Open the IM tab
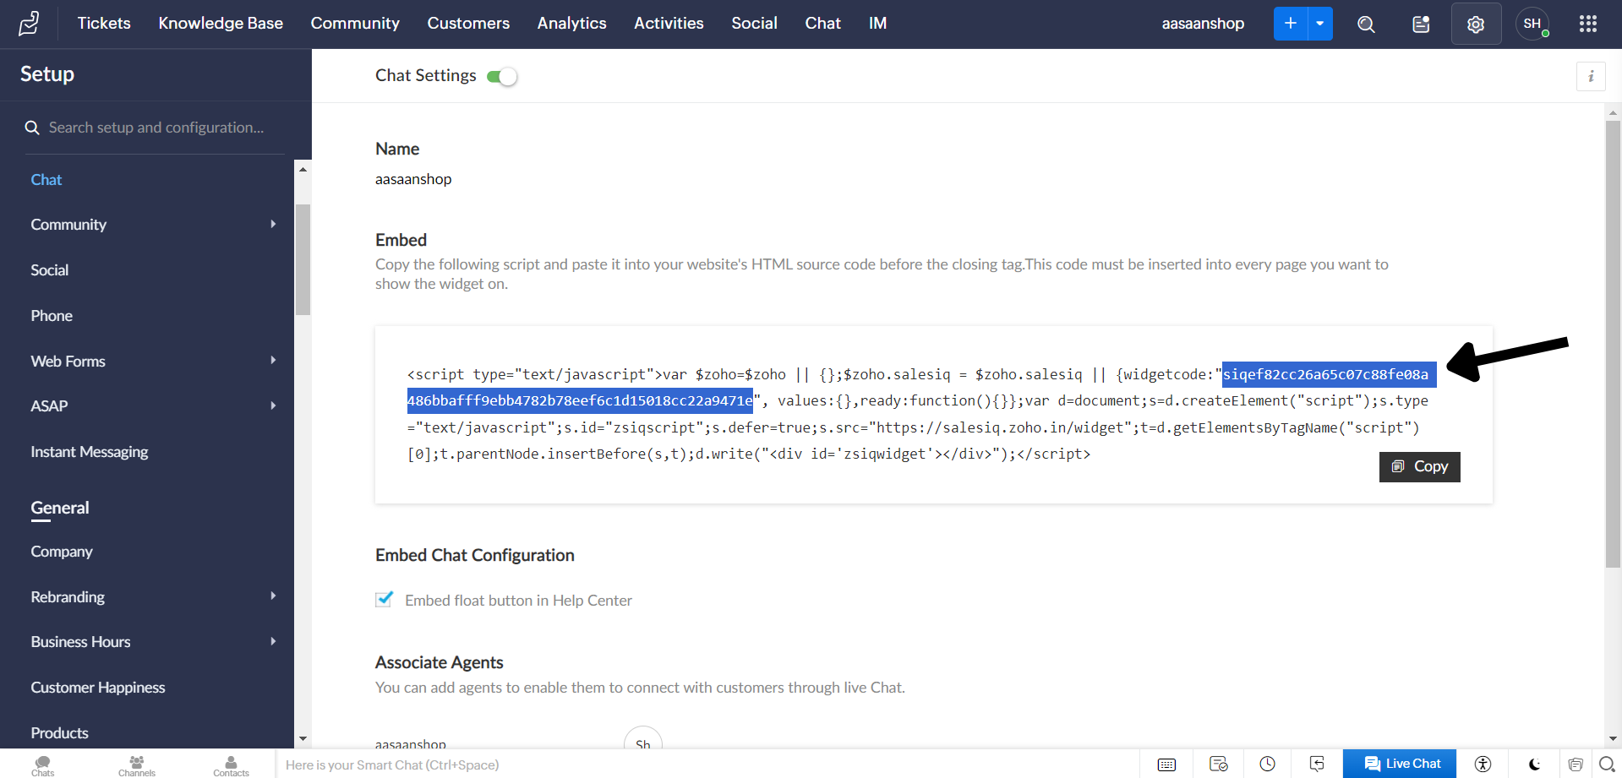This screenshot has width=1622, height=778. (877, 24)
